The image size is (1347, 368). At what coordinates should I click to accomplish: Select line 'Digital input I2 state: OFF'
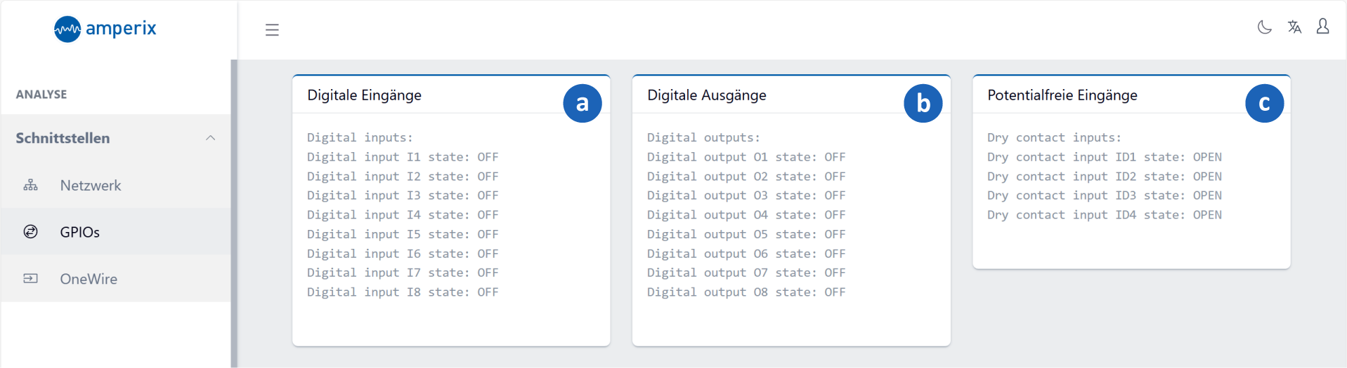(x=403, y=176)
